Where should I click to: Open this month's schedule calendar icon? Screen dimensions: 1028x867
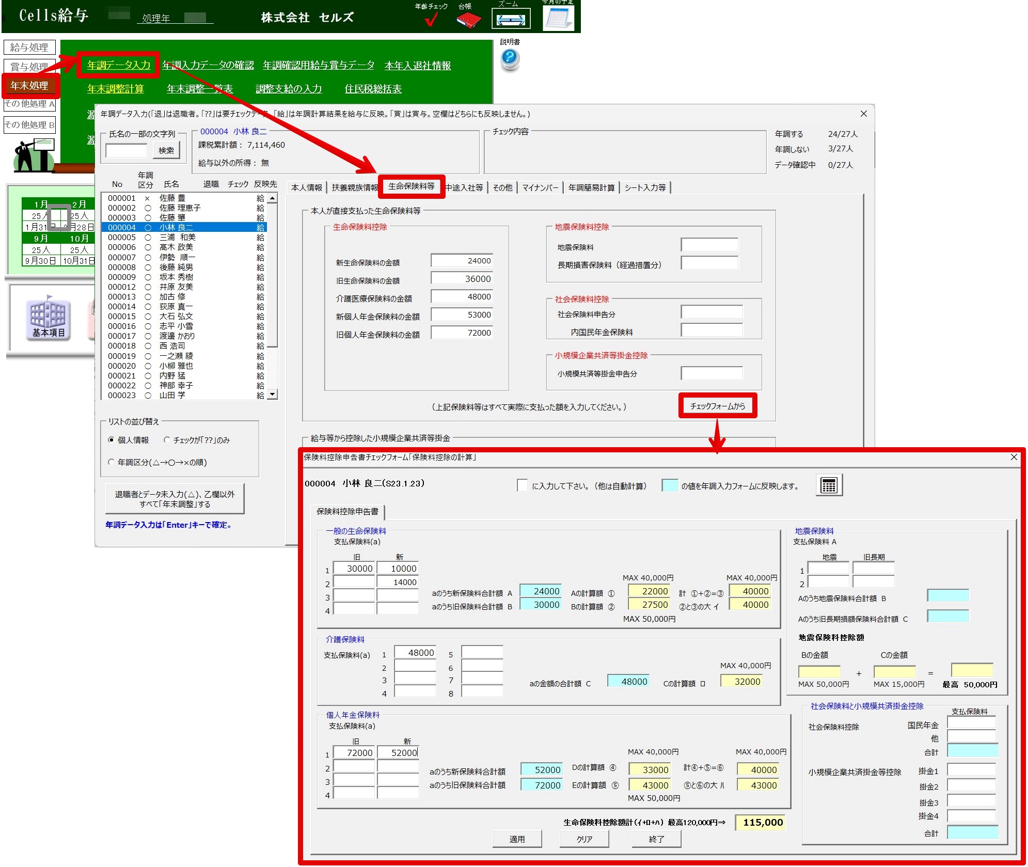pyautogui.click(x=558, y=19)
